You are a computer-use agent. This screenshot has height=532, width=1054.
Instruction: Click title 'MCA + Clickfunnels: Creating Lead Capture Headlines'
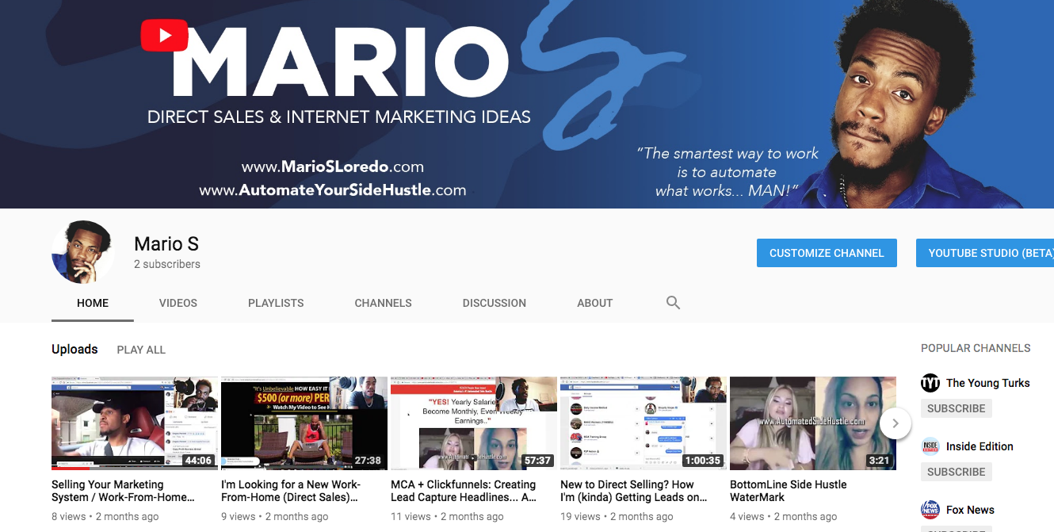tap(464, 491)
